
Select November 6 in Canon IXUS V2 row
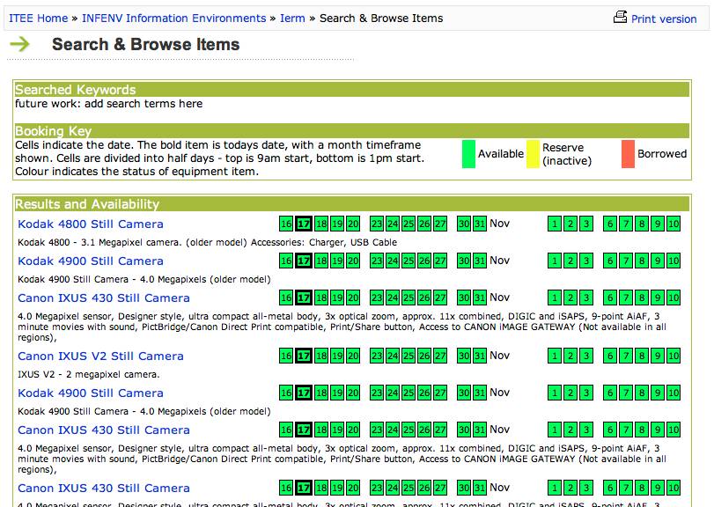pos(610,356)
